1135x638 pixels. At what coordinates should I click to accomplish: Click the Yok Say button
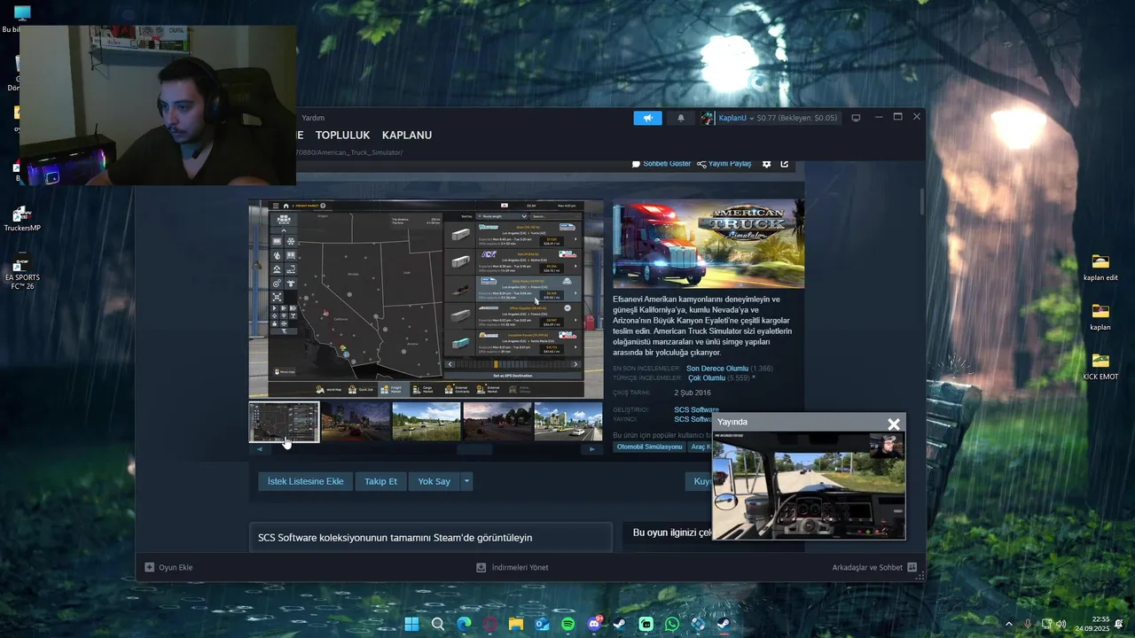(x=434, y=481)
